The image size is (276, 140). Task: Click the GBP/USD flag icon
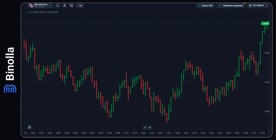[x=31, y=5]
